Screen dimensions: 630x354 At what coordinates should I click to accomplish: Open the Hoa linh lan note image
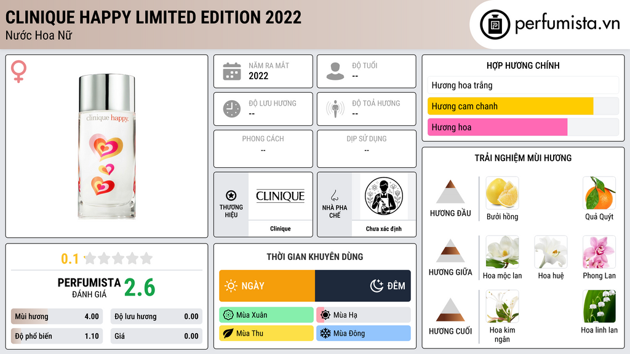click(x=599, y=307)
